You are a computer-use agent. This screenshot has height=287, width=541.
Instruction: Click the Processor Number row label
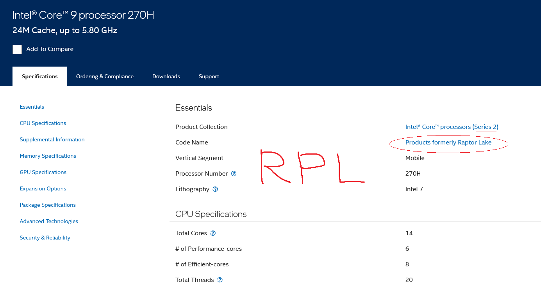coord(202,174)
